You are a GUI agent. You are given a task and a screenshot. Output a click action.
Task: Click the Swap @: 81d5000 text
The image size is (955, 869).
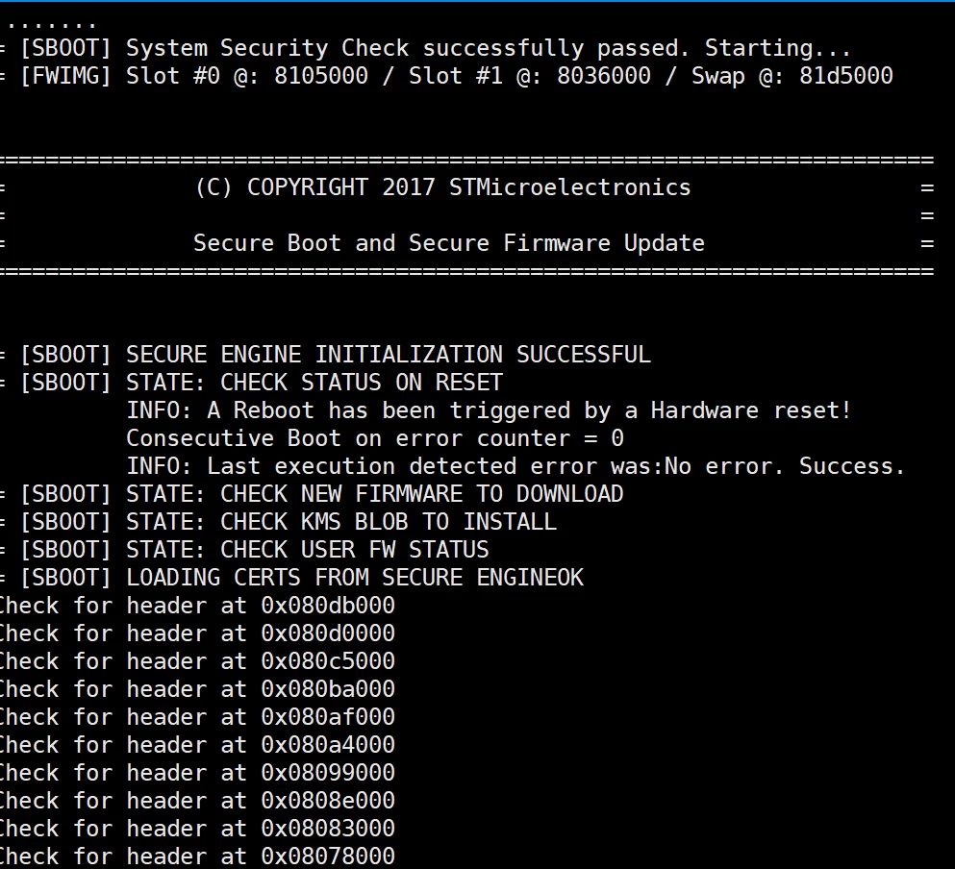coord(792,76)
